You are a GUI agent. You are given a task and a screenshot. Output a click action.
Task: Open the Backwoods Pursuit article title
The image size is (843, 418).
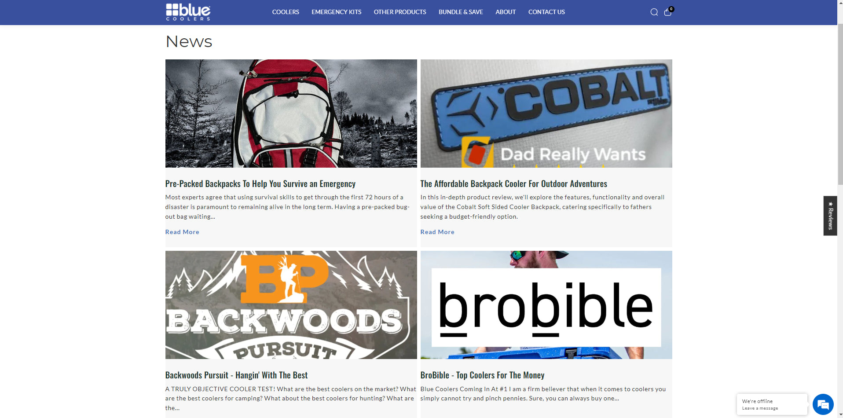coord(236,375)
